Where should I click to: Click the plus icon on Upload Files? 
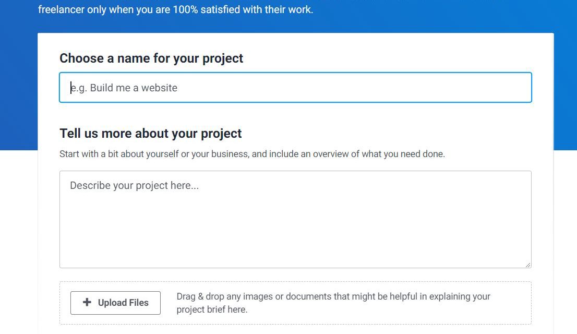(87, 302)
